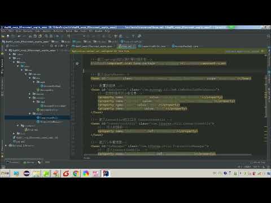Image resolution: width=271 pixels, height=203 pixels.
Task: Open the Build menu
Action: click(x=69, y=31)
